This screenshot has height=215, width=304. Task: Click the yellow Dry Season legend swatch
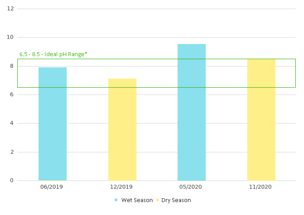pos(158,200)
